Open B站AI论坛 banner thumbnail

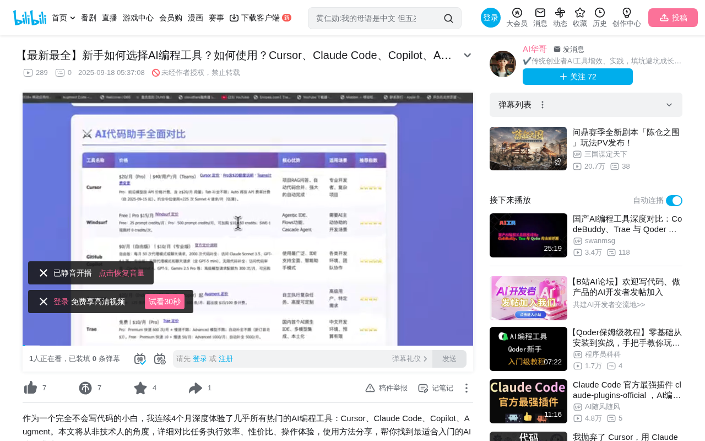point(528,298)
